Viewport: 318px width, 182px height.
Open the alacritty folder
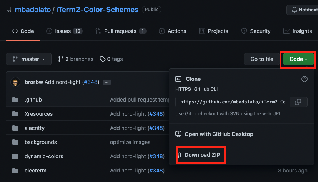coord(35,128)
